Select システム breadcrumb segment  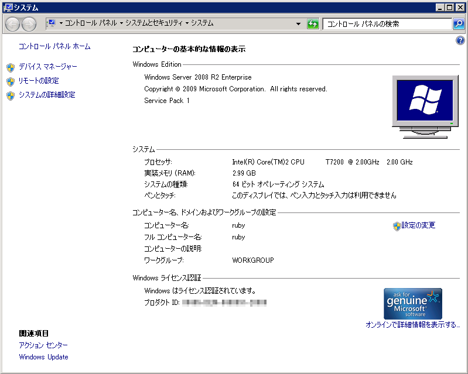tap(202, 23)
